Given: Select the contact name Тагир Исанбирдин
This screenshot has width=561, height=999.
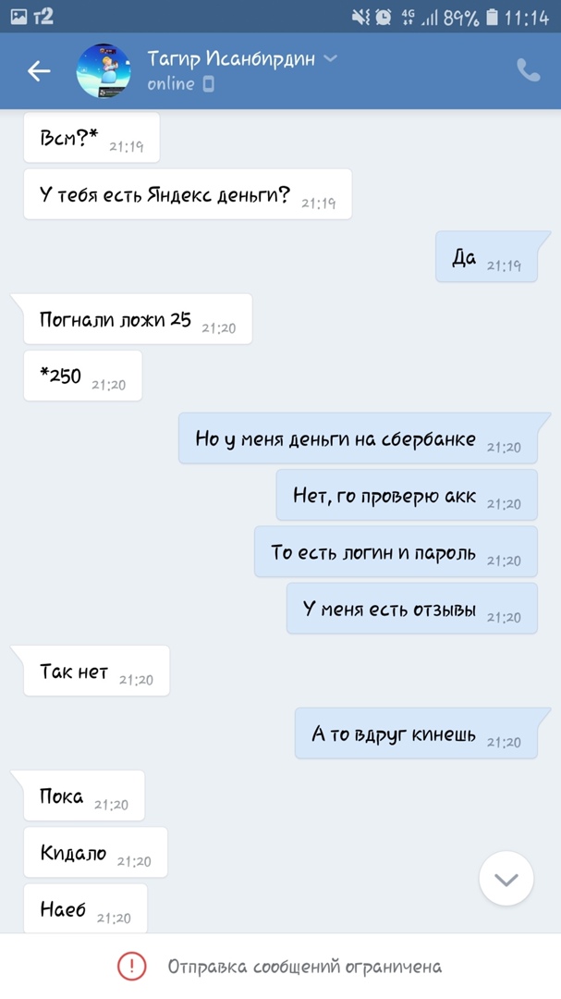Looking at the screenshot, I should pos(231,59).
